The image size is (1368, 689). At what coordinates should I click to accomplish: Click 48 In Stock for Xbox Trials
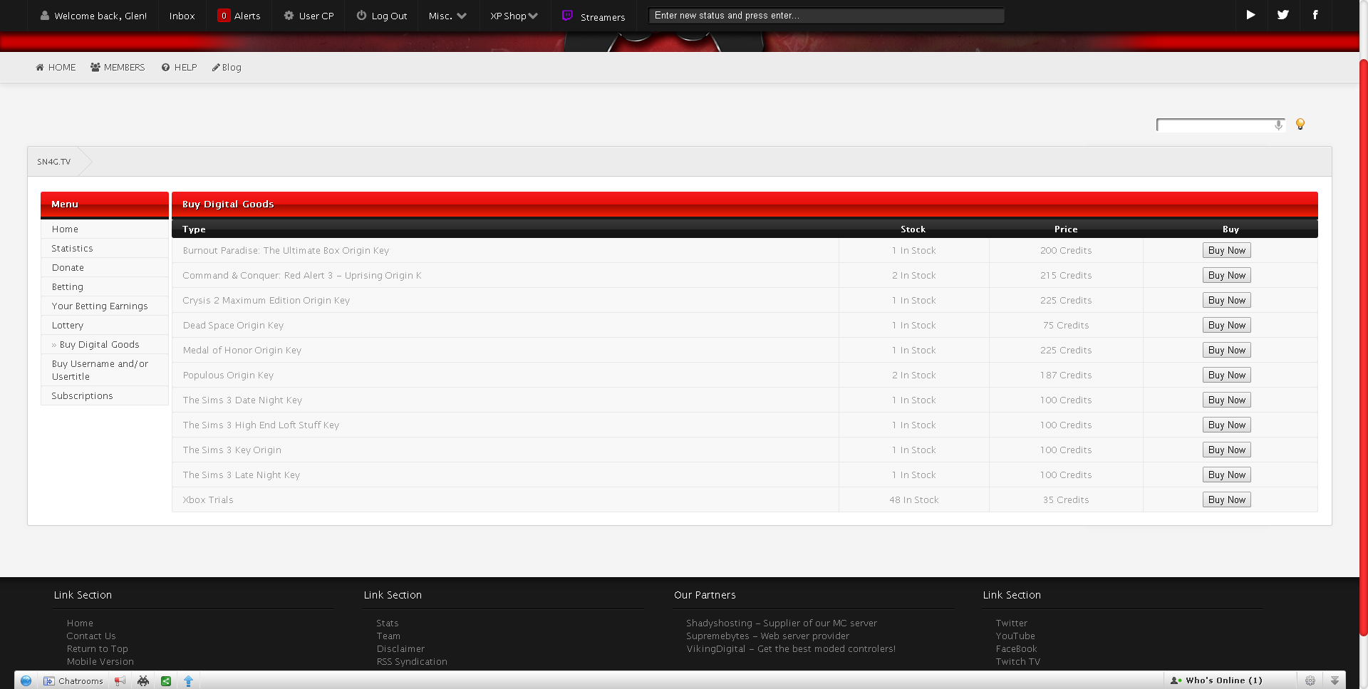tap(914, 499)
